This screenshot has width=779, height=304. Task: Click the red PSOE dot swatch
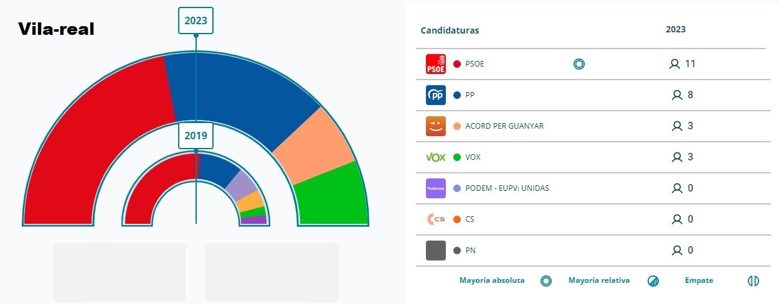[x=457, y=64]
